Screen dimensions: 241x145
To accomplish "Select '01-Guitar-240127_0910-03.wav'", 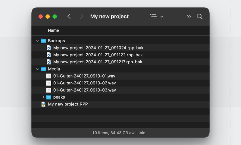I will pyautogui.click(x=85, y=90).
